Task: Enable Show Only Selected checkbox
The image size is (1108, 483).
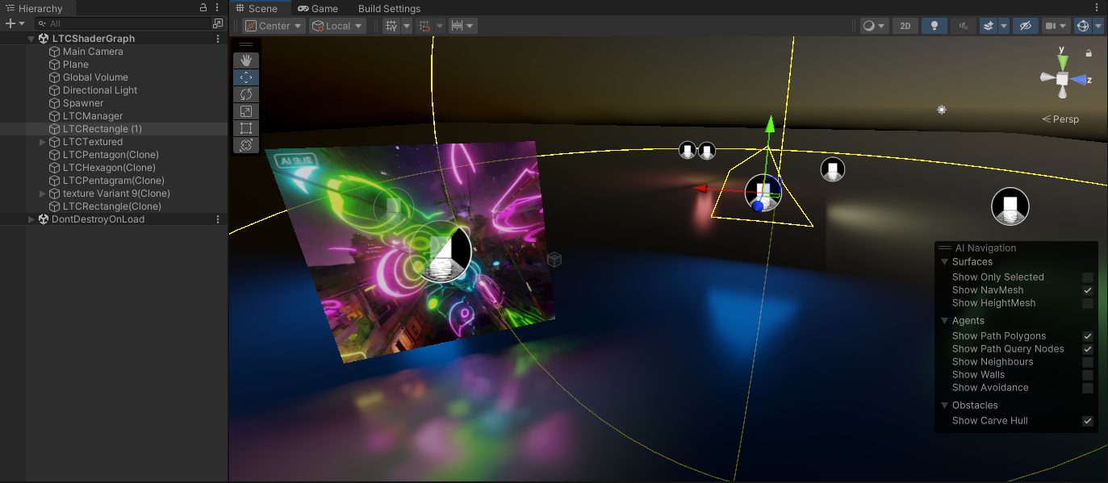Action: point(1088,277)
